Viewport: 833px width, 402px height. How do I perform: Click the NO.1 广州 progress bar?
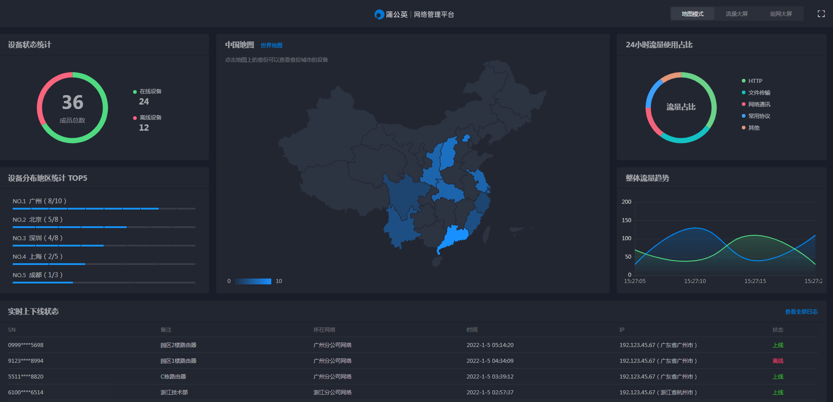click(x=104, y=209)
